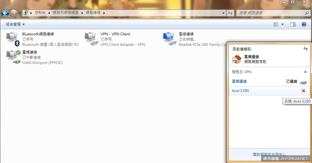Click 控制台 in the breadcrumb path
Viewport: 312px width, 163px height.
pyautogui.click(x=40, y=13)
